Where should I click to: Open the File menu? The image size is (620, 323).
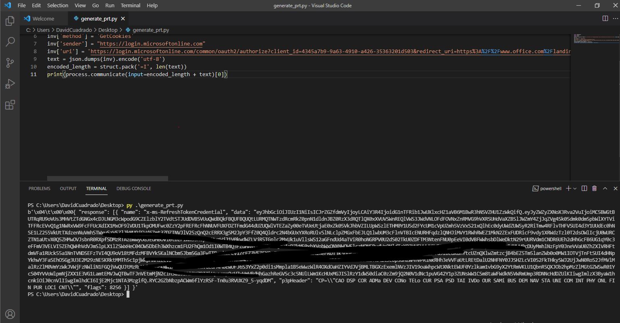(22, 5)
